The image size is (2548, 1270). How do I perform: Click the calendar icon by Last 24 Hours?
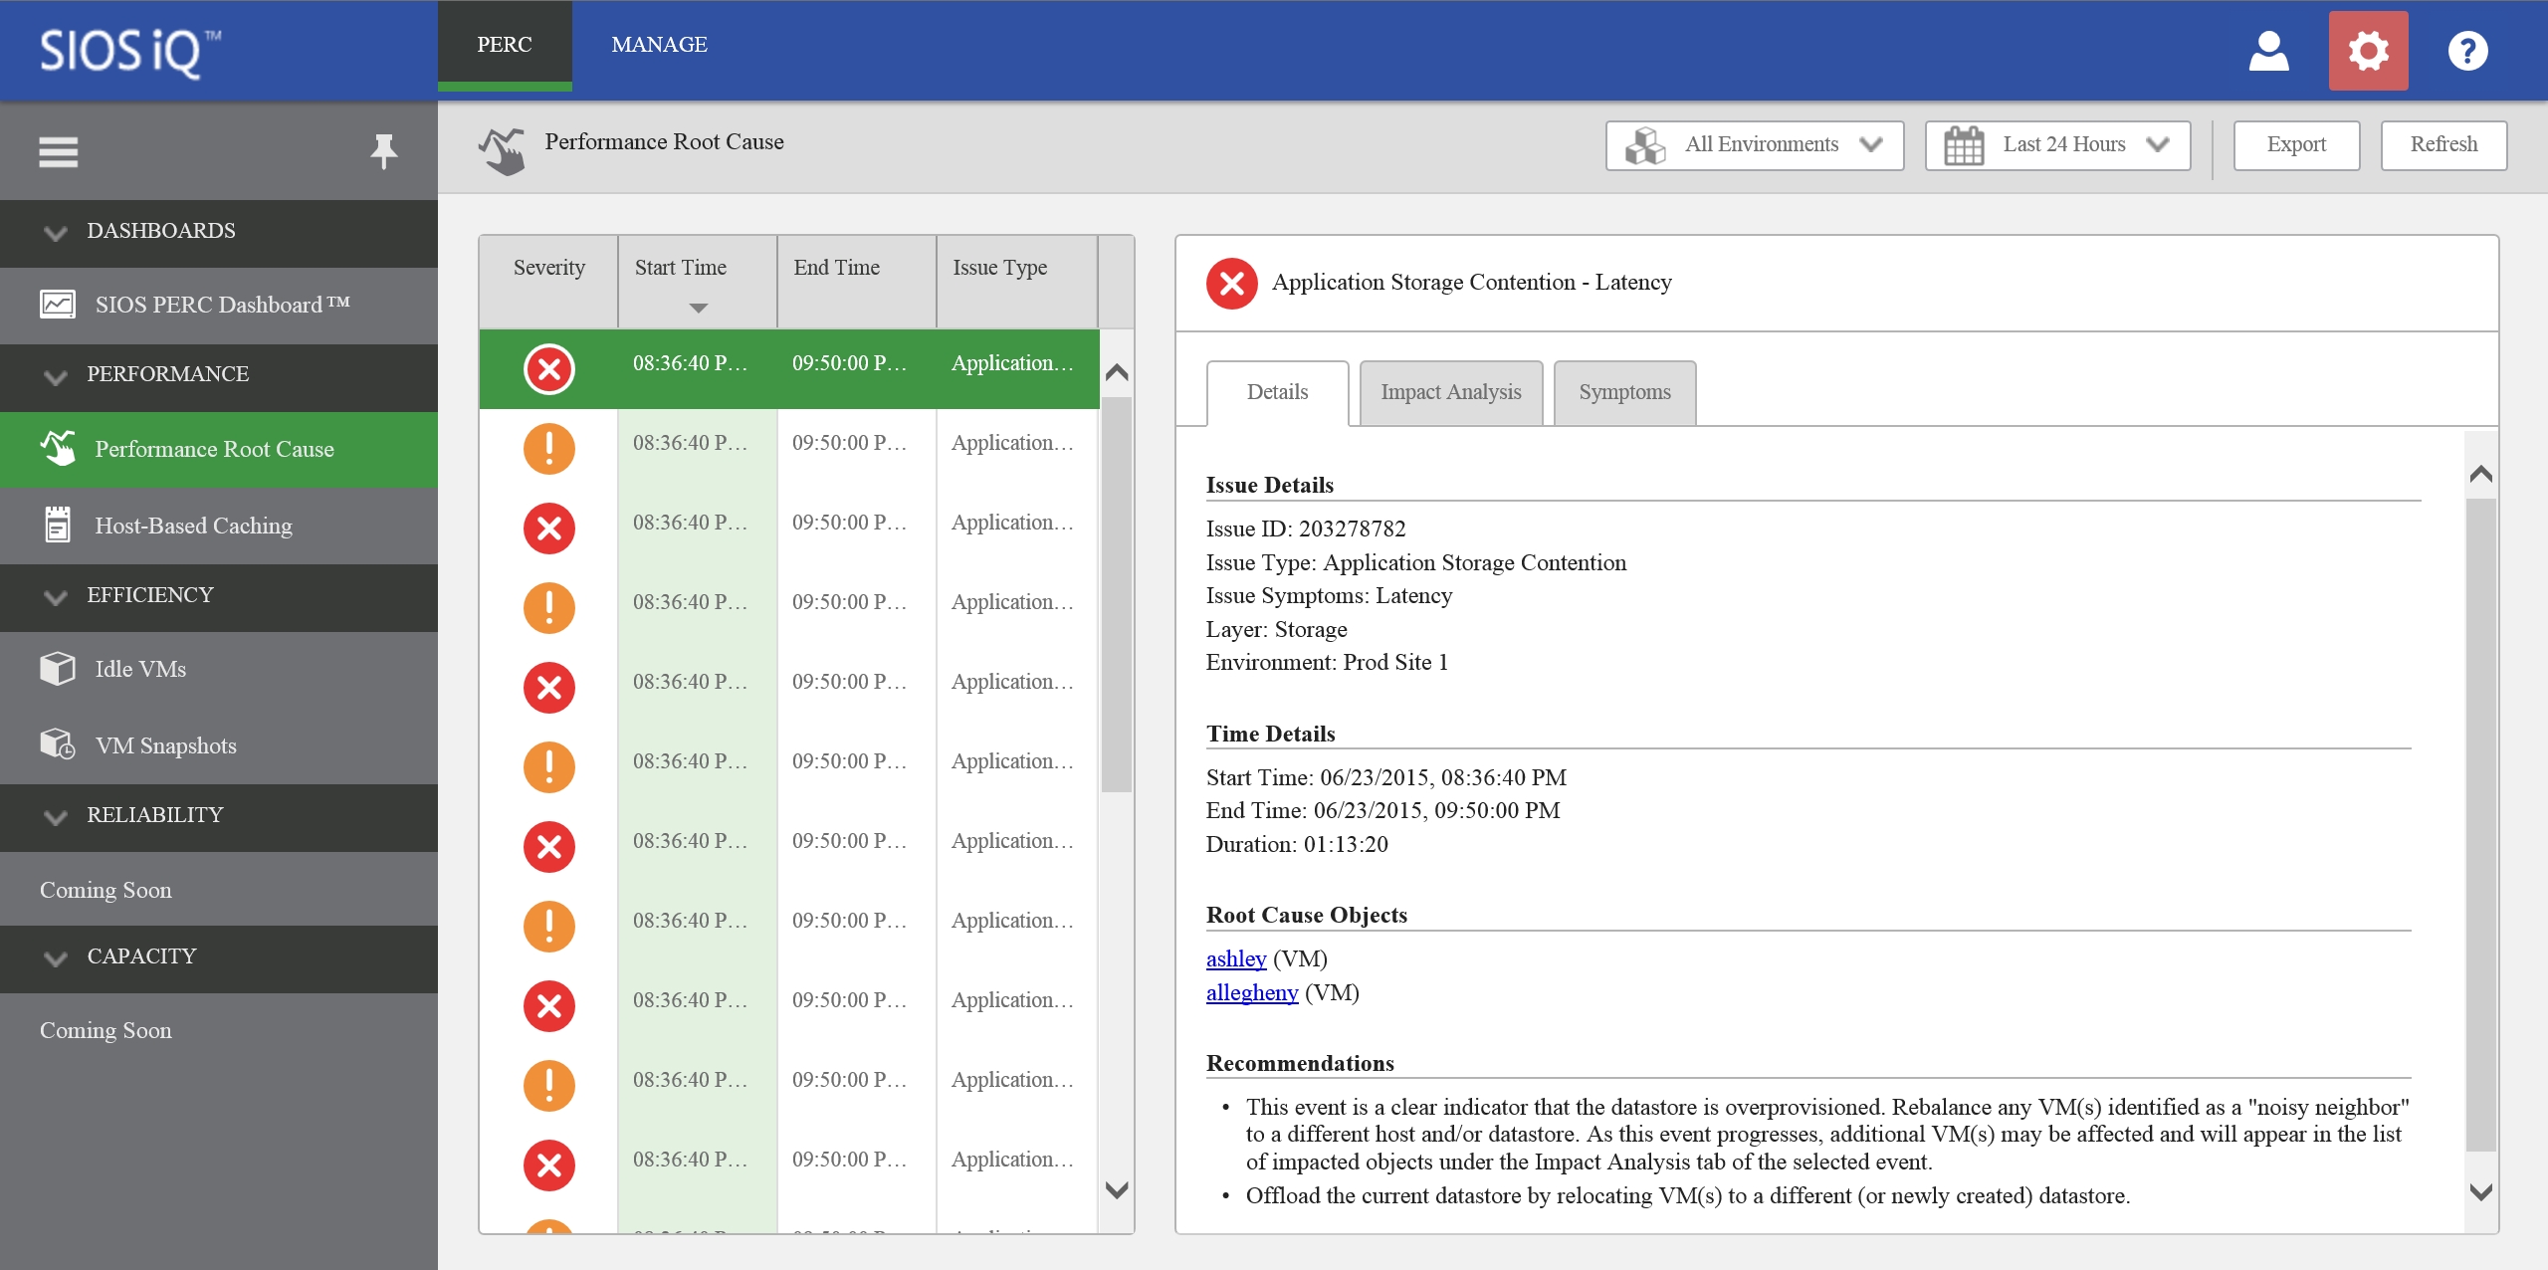pos(1964,145)
